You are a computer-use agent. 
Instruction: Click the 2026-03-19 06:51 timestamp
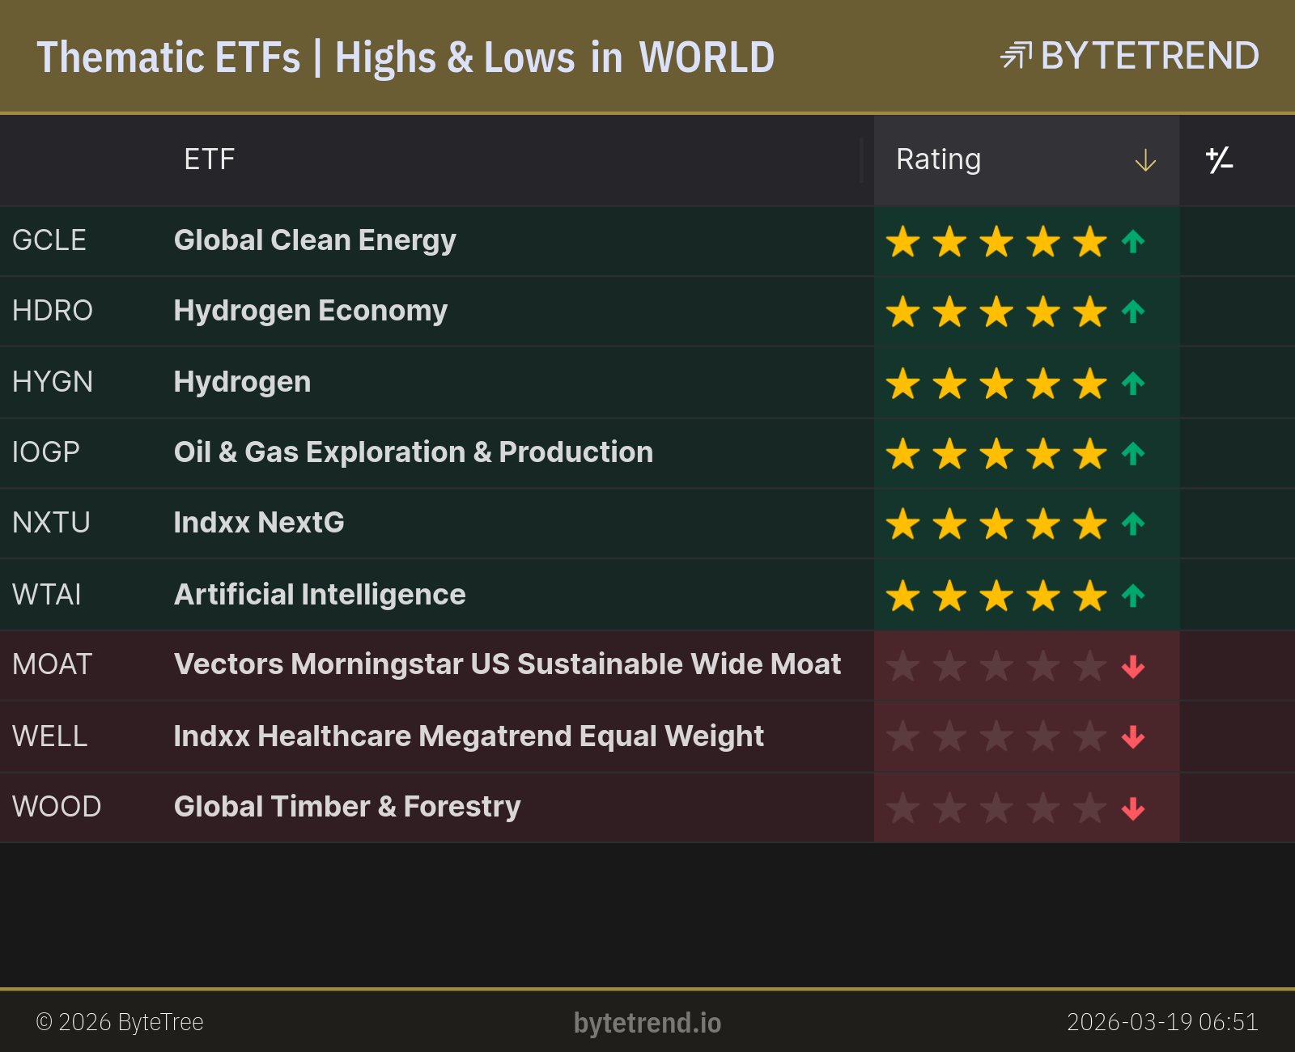(x=1163, y=1022)
